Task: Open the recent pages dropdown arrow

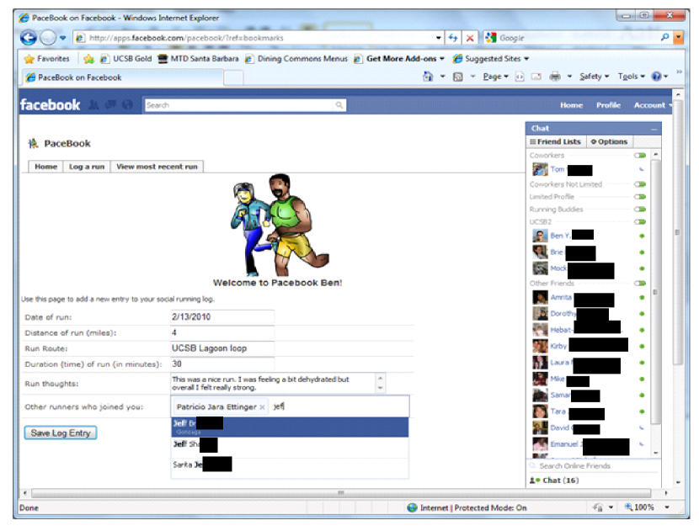Action: [63, 38]
